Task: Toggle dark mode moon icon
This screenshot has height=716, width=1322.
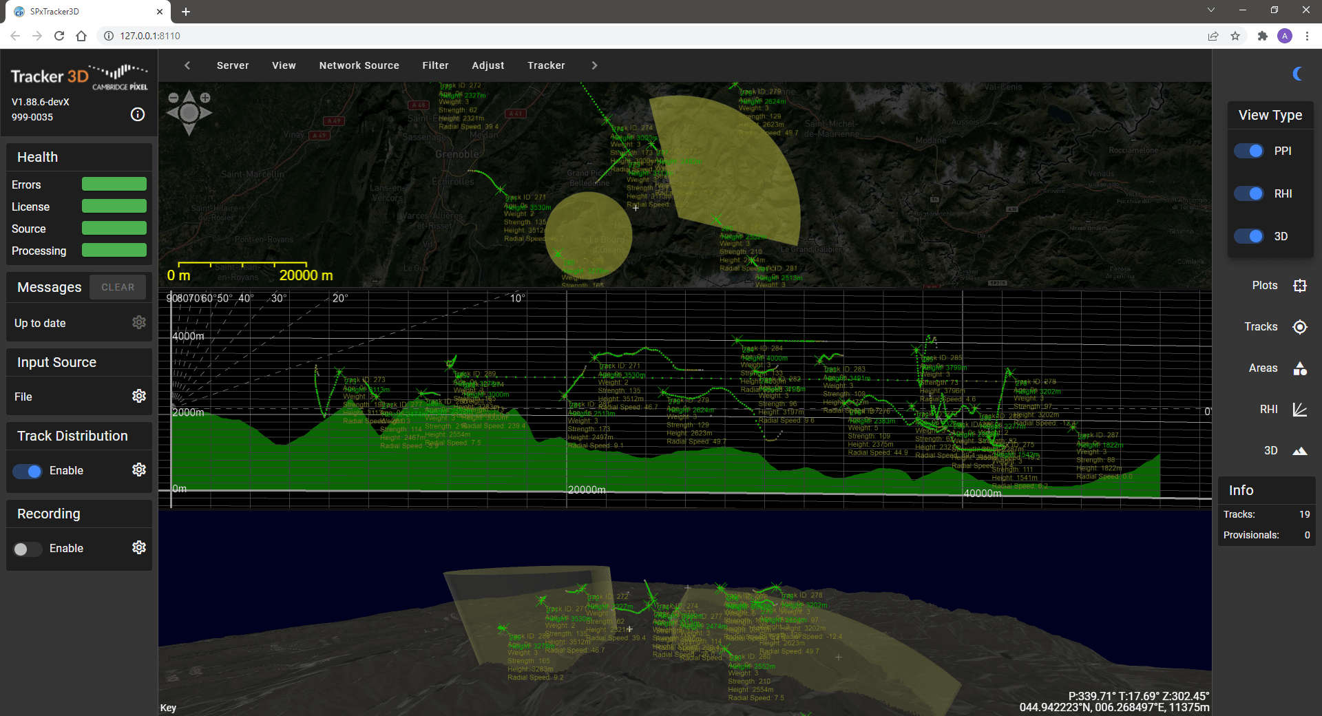Action: (1299, 74)
